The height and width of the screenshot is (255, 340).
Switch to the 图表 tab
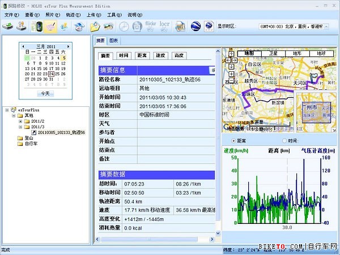(x=114, y=41)
